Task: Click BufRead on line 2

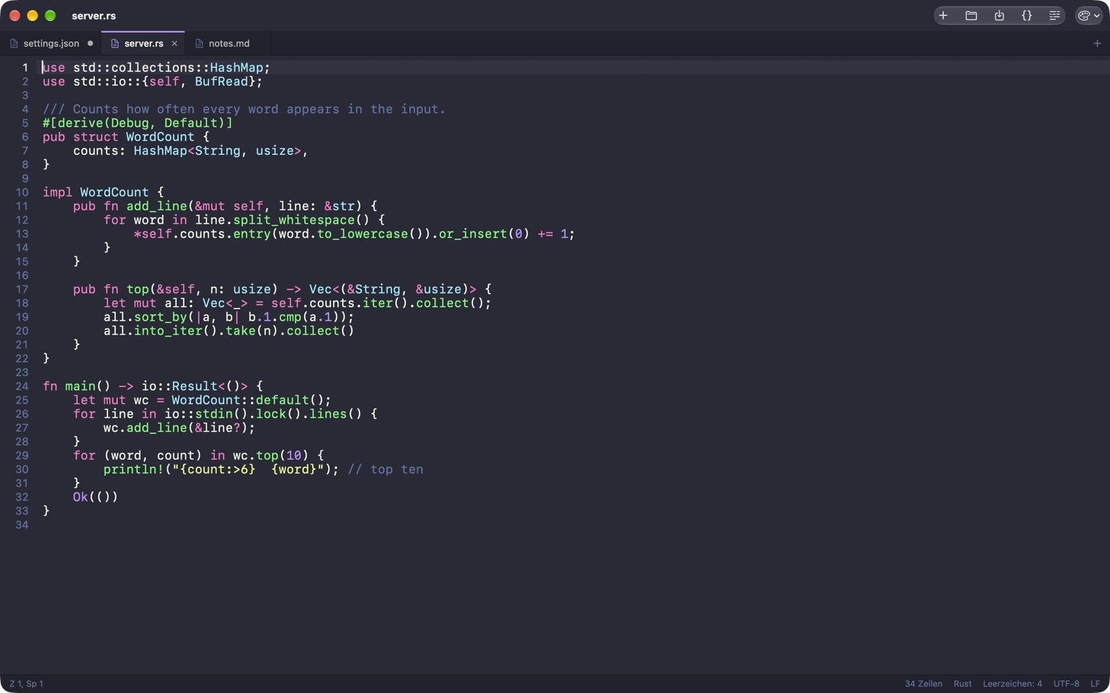Action: (x=221, y=81)
